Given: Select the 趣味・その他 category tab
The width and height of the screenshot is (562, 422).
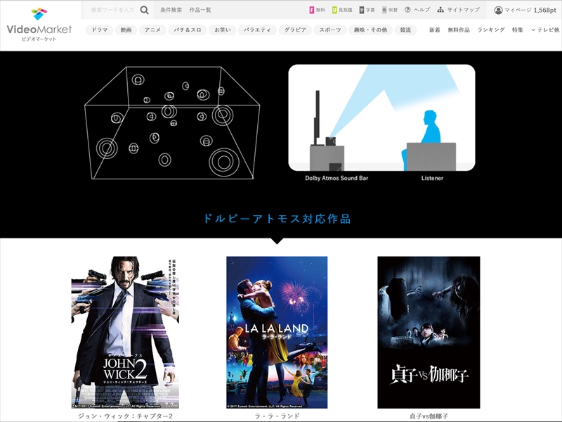Looking at the screenshot, I should coord(371,30).
